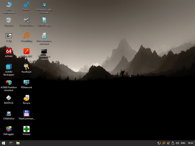The width and height of the screenshot is (195, 146).
Task: Select the WinNTSetup desktop icon
Action: 44,20
